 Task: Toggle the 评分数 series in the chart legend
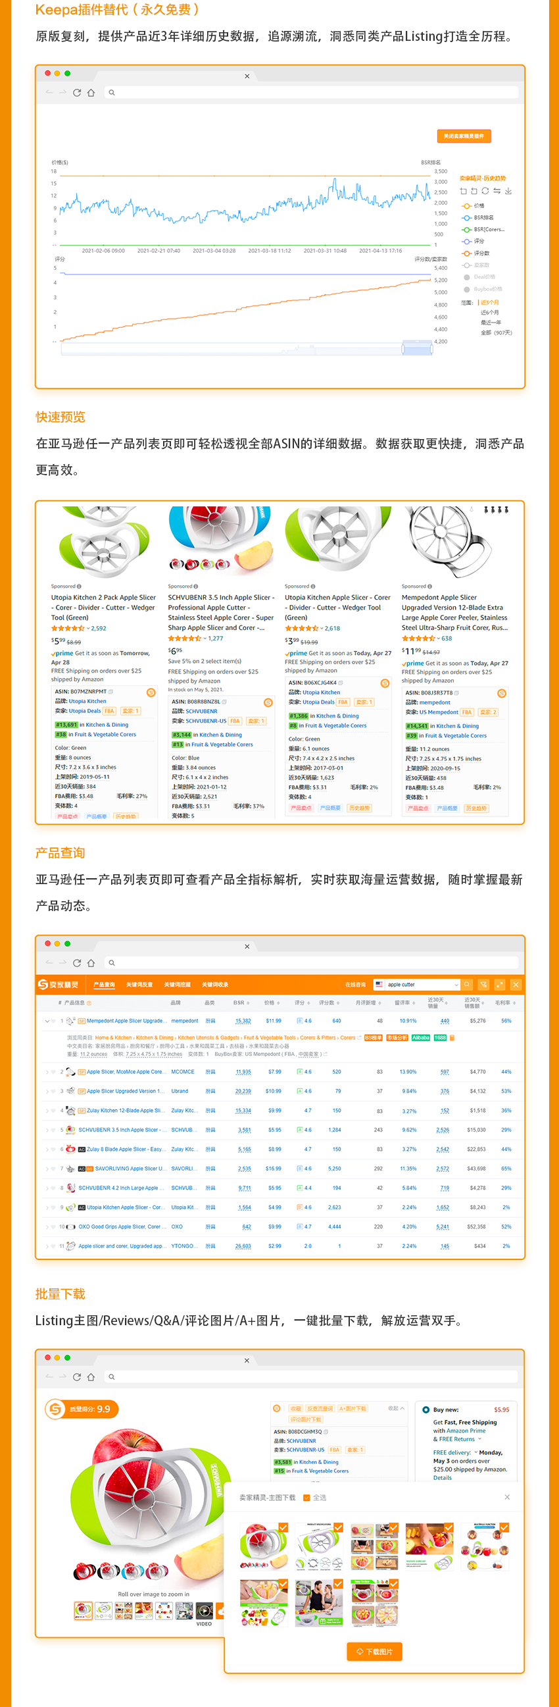[x=475, y=253]
